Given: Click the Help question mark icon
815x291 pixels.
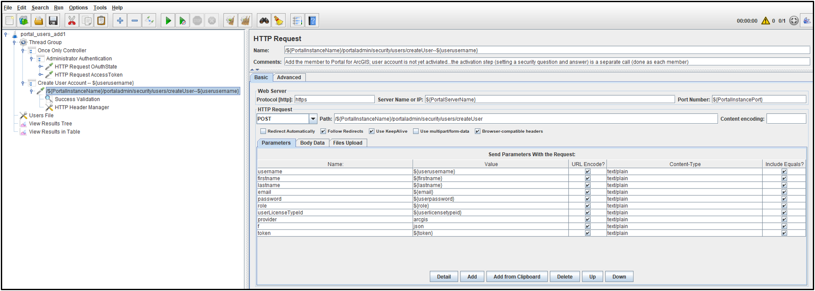Looking at the screenshot, I should coord(312,21).
